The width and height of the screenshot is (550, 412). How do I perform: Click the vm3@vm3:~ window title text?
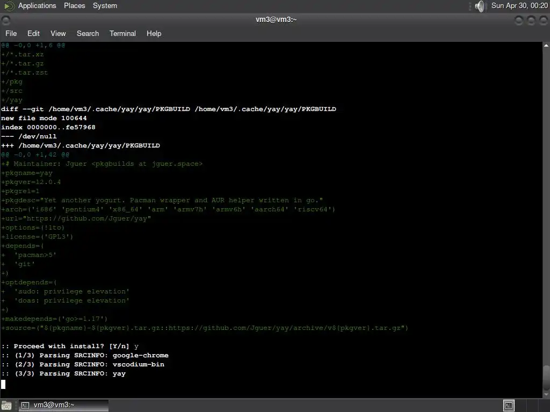coord(276,20)
